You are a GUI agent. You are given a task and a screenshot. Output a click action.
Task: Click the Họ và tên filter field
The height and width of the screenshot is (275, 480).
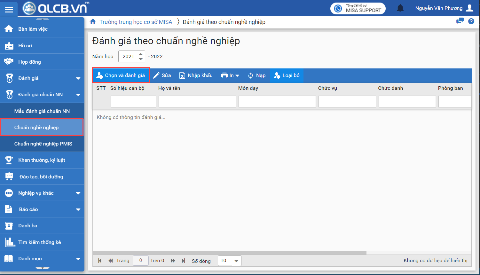coord(197,102)
